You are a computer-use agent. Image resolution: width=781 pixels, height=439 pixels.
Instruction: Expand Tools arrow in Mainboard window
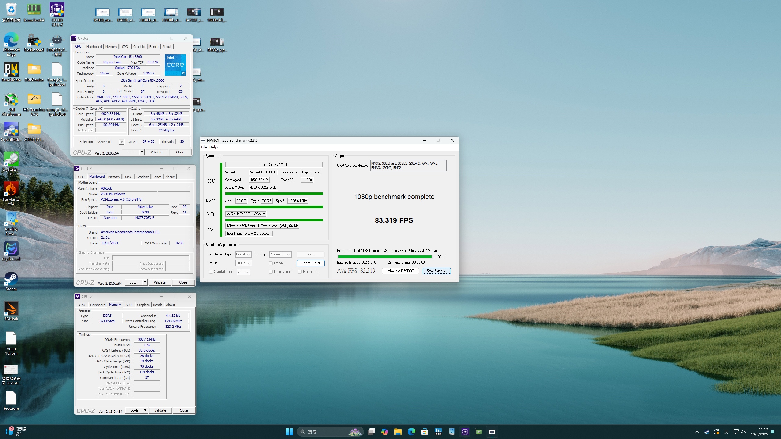[x=145, y=282]
